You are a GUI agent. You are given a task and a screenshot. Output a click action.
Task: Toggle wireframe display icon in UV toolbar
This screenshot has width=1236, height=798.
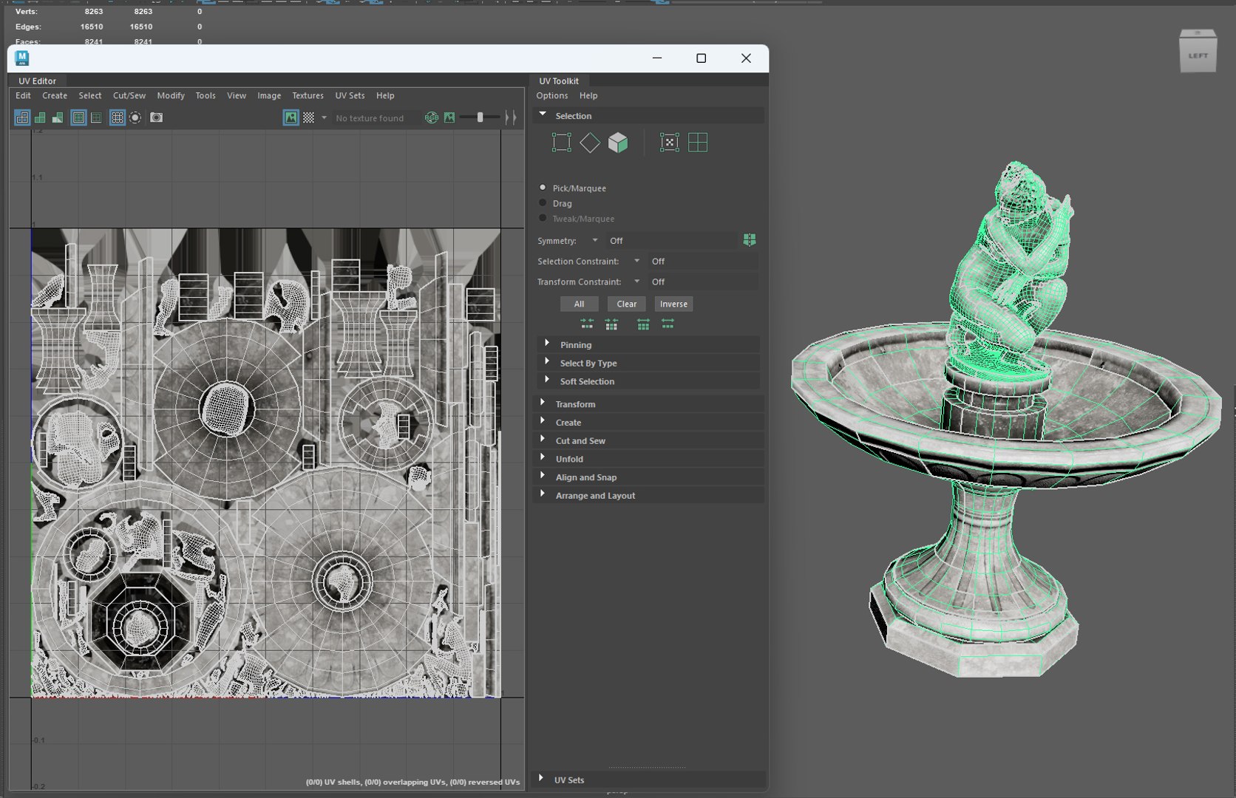(22, 117)
